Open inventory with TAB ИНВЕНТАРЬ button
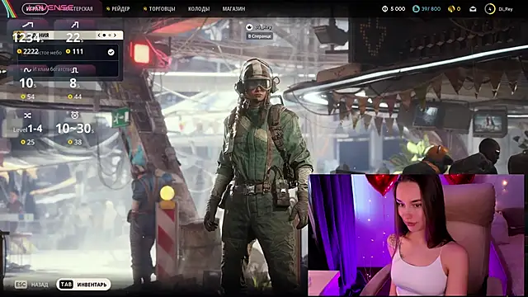 pyautogui.click(x=83, y=285)
